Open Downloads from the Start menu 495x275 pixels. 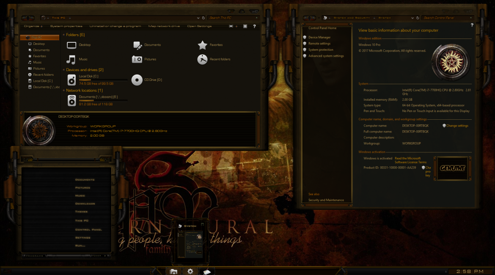(85, 204)
